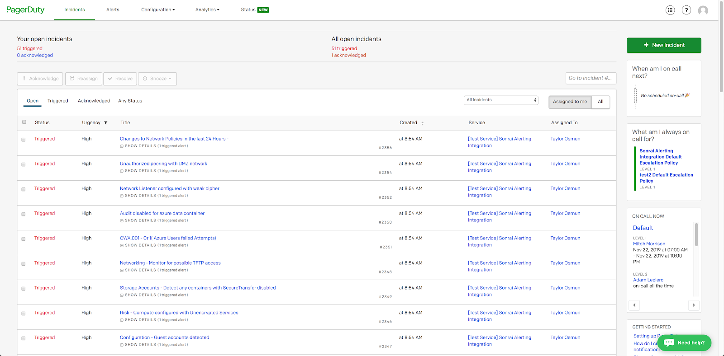Click Taylor Osmun in the first row
Screen dimensions: 724x356
565,139
